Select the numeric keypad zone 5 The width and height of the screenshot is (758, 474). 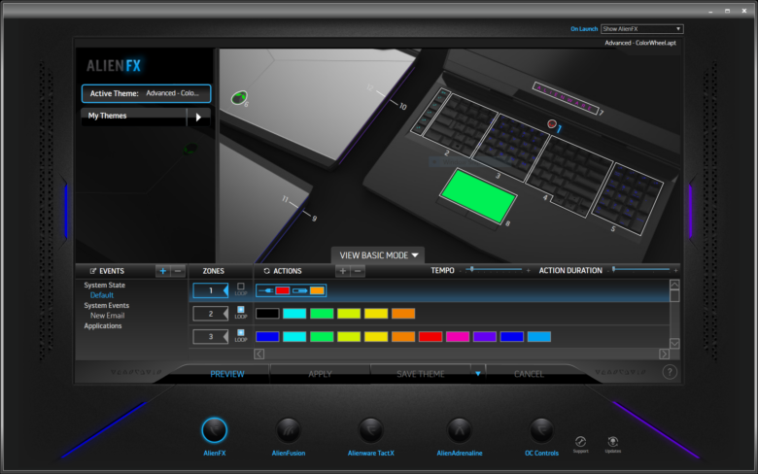pos(628,198)
